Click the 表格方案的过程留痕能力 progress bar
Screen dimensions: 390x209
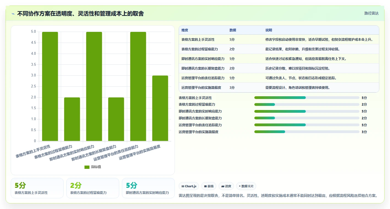(307, 105)
